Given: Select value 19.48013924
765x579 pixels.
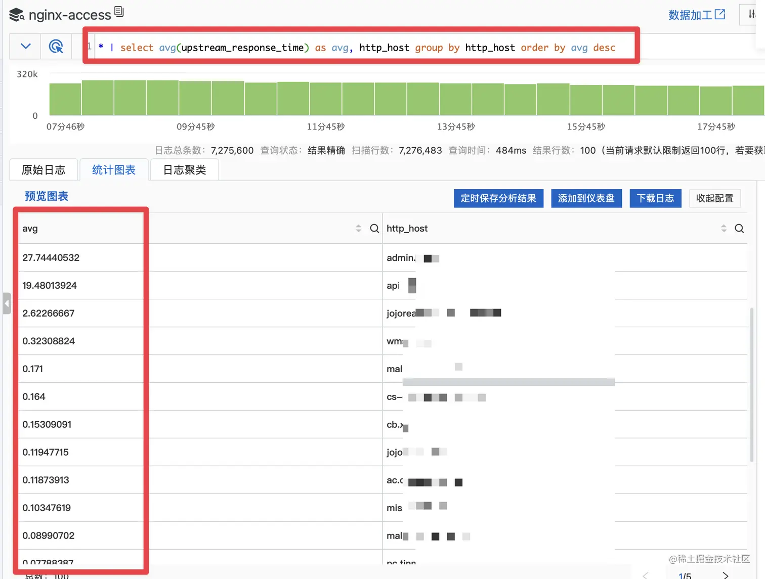Looking at the screenshot, I should 50,286.
